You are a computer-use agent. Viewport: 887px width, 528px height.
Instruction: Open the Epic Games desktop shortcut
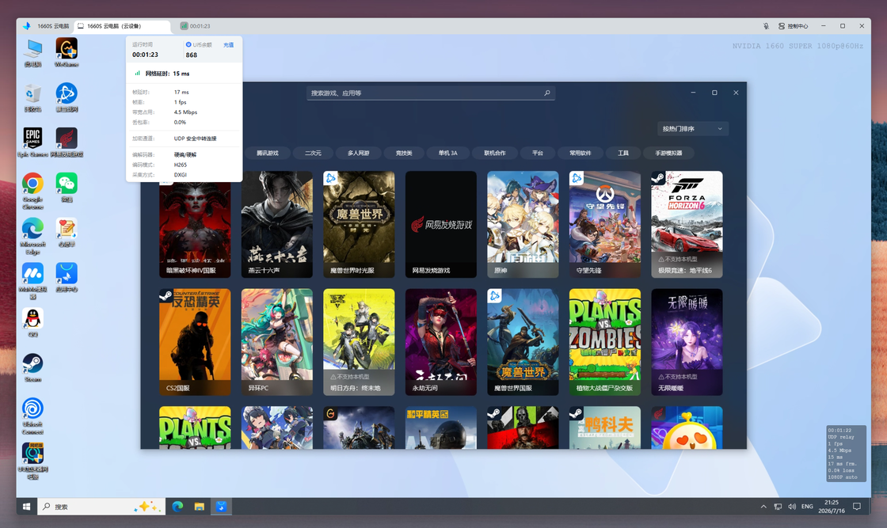coord(32,142)
